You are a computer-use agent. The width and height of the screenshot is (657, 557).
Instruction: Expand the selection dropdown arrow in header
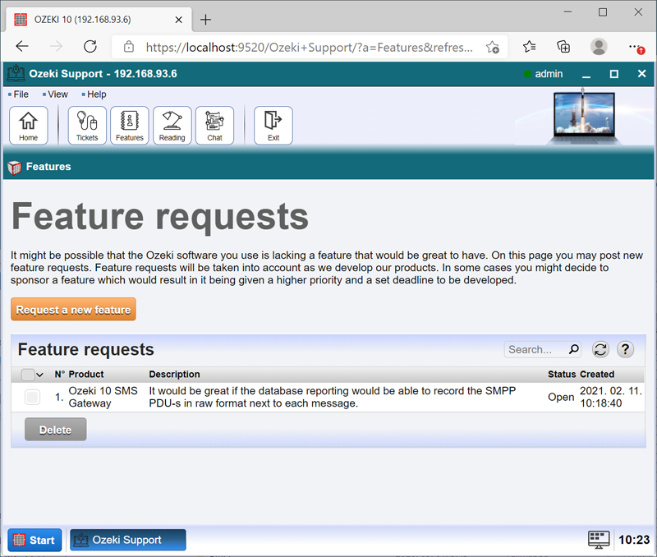(x=40, y=375)
